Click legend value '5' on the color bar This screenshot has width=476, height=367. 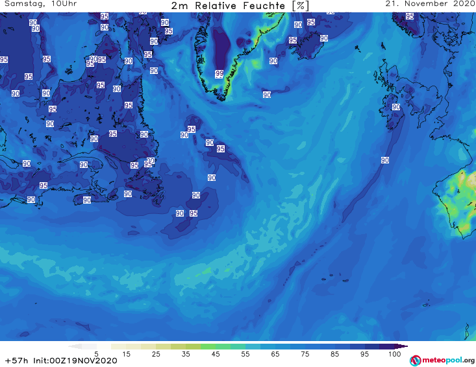(96, 354)
